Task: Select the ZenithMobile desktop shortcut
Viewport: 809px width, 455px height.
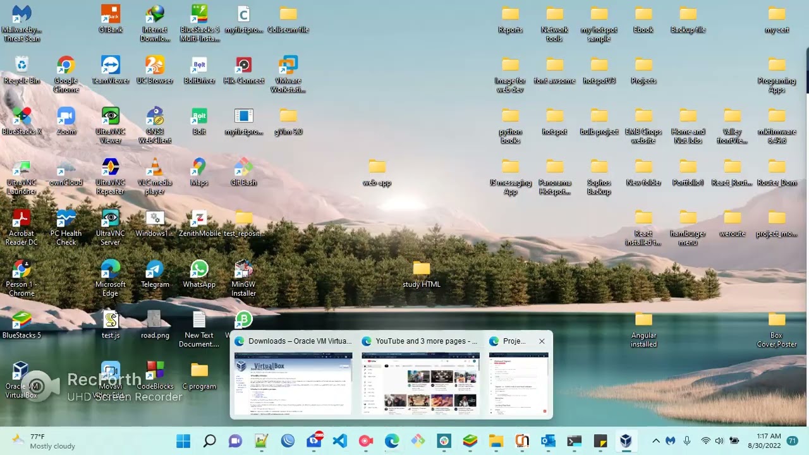Action: pyautogui.click(x=200, y=223)
